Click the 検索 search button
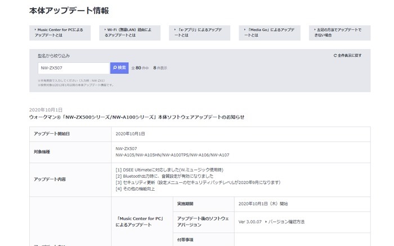 (119, 68)
